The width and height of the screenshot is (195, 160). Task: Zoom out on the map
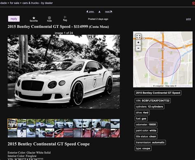tap(138, 48)
